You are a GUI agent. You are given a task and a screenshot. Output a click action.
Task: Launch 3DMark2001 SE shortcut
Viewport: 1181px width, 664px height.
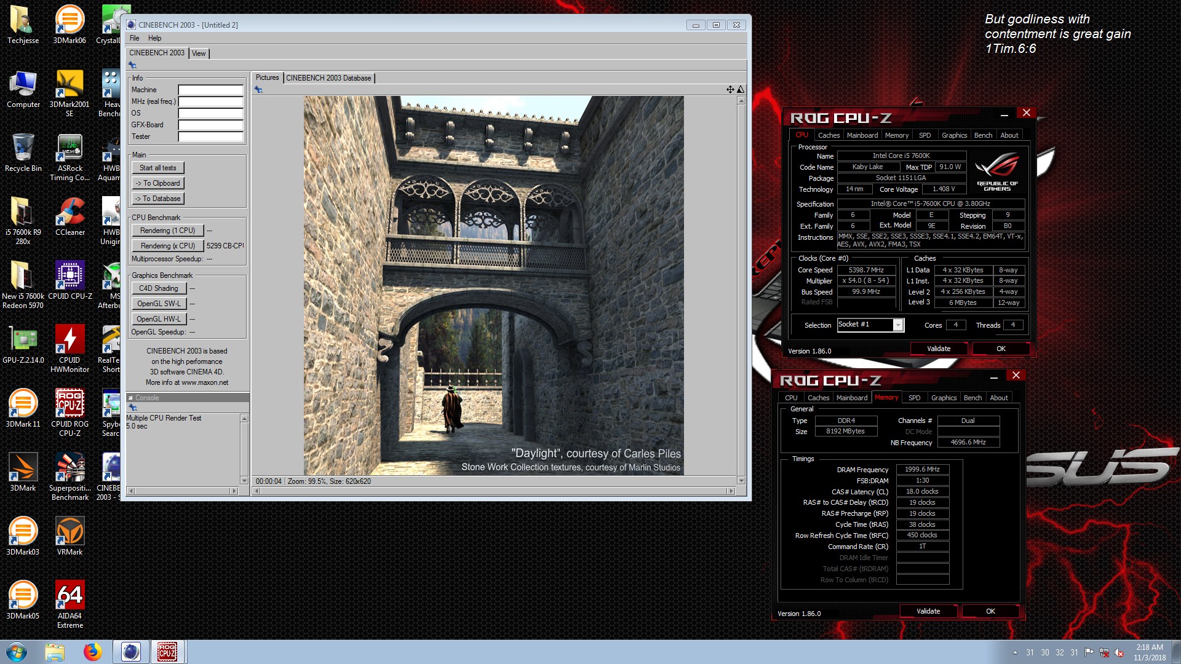[70, 93]
